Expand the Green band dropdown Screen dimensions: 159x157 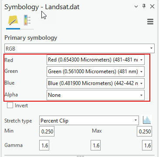(x=95, y=72)
